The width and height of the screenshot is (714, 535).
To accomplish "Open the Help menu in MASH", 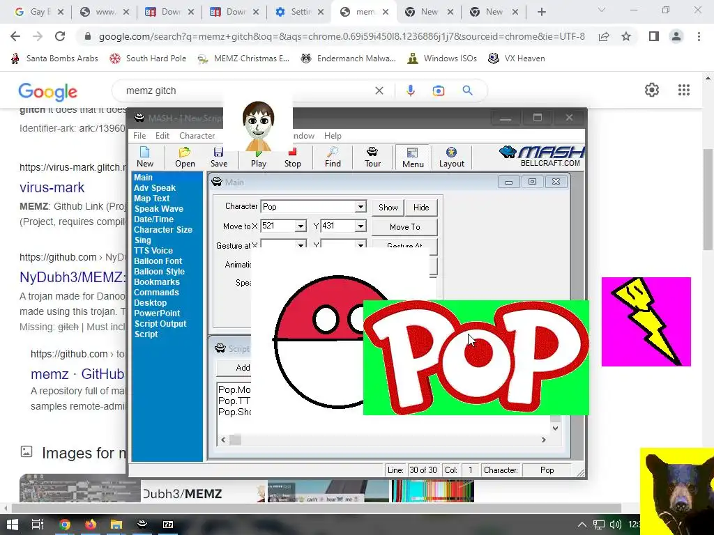I will click(333, 136).
